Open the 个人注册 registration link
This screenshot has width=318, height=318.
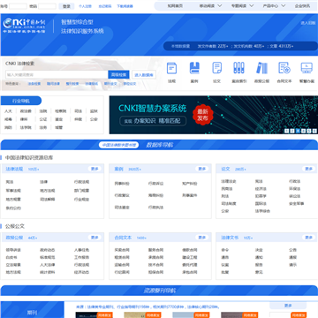(x=85, y=6)
